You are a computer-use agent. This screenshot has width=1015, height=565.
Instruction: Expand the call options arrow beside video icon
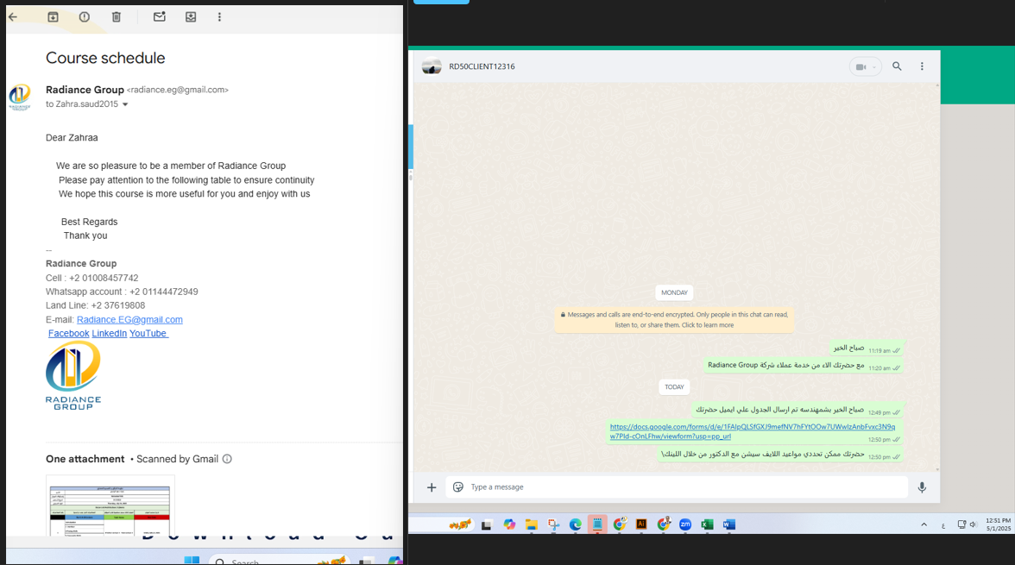(874, 66)
